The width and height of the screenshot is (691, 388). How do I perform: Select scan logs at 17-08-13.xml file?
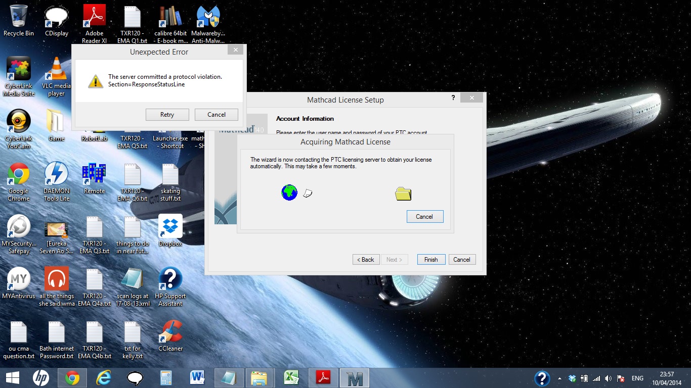133,287
